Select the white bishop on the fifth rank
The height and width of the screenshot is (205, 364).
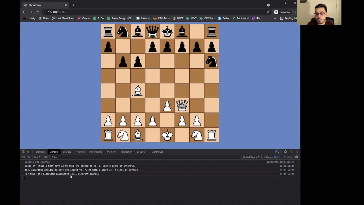point(138,91)
